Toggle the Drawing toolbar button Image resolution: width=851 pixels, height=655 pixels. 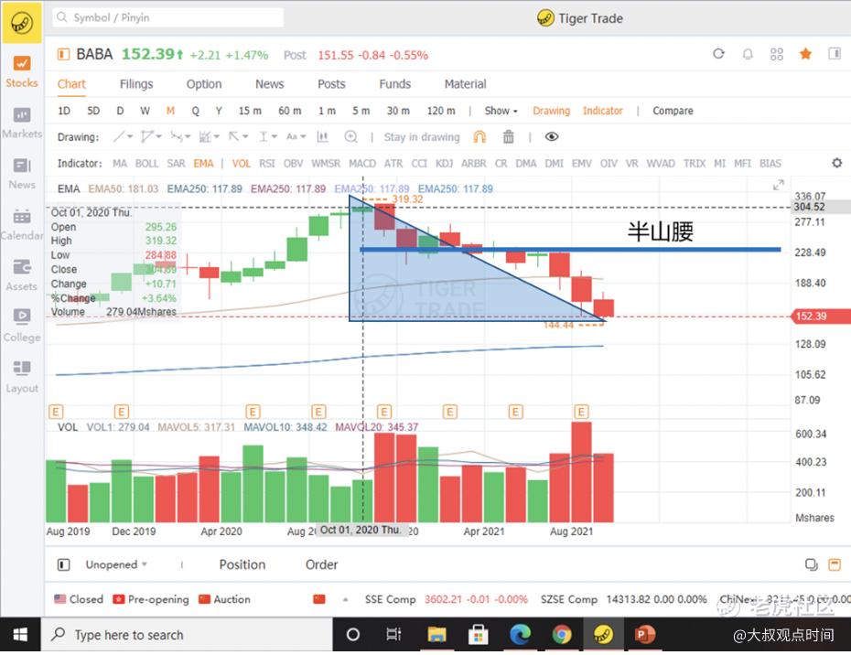click(x=552, y=111)
